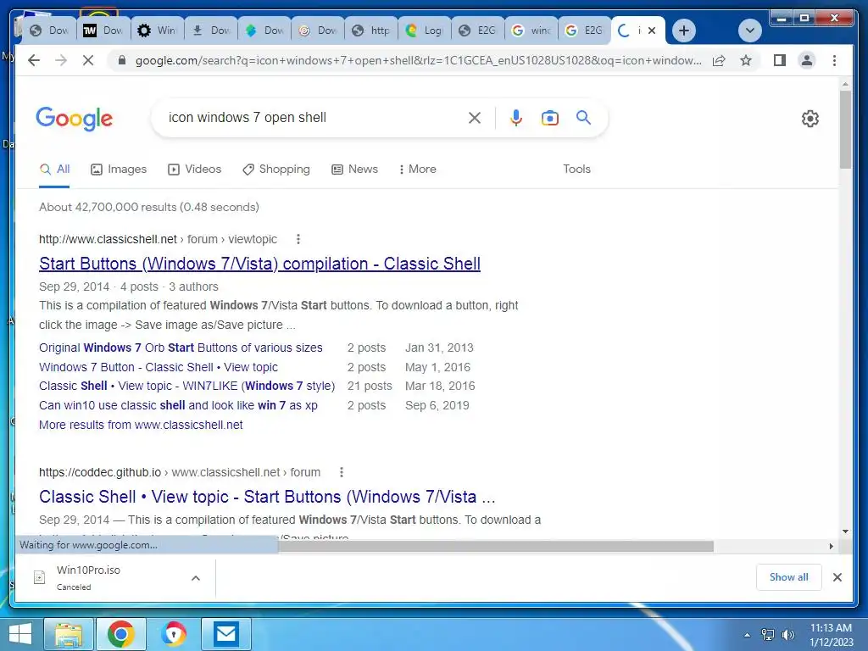The image size is (868, 651).
Task: Click the Google logo
Action: 75,119
